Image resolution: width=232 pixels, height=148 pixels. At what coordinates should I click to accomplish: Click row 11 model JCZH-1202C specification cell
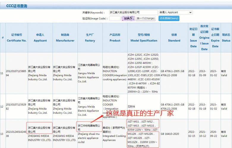point(144,73)
